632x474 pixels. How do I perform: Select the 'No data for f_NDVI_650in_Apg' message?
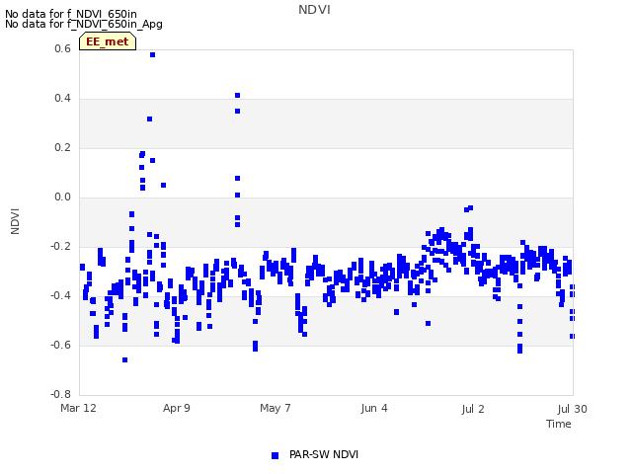pos(84,24)
